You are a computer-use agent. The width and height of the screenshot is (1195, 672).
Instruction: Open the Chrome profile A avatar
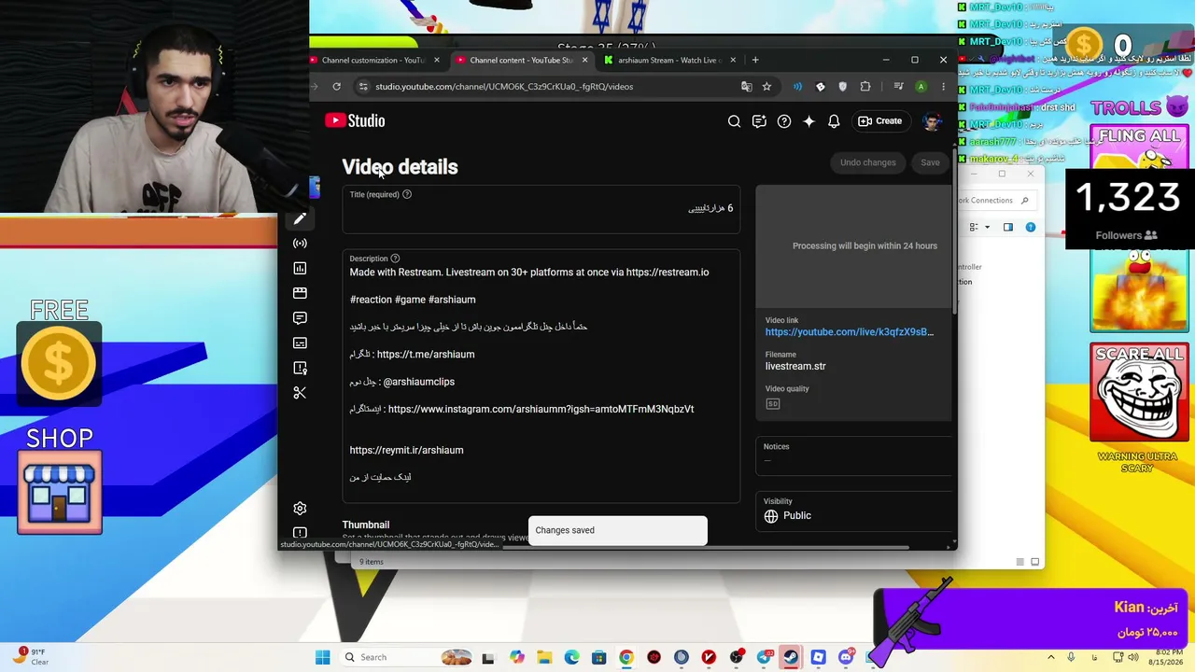921,87
